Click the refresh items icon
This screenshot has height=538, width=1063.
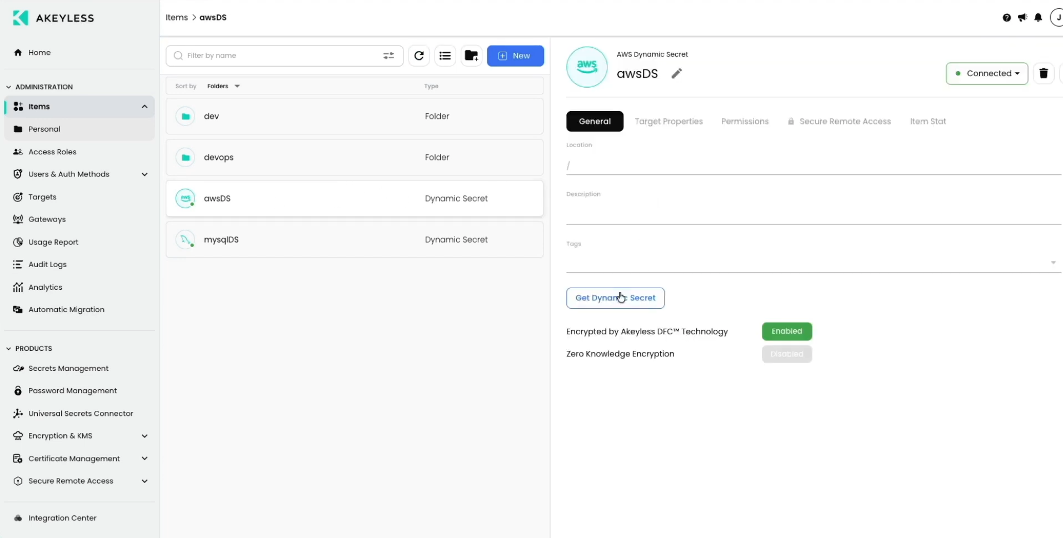419,56
